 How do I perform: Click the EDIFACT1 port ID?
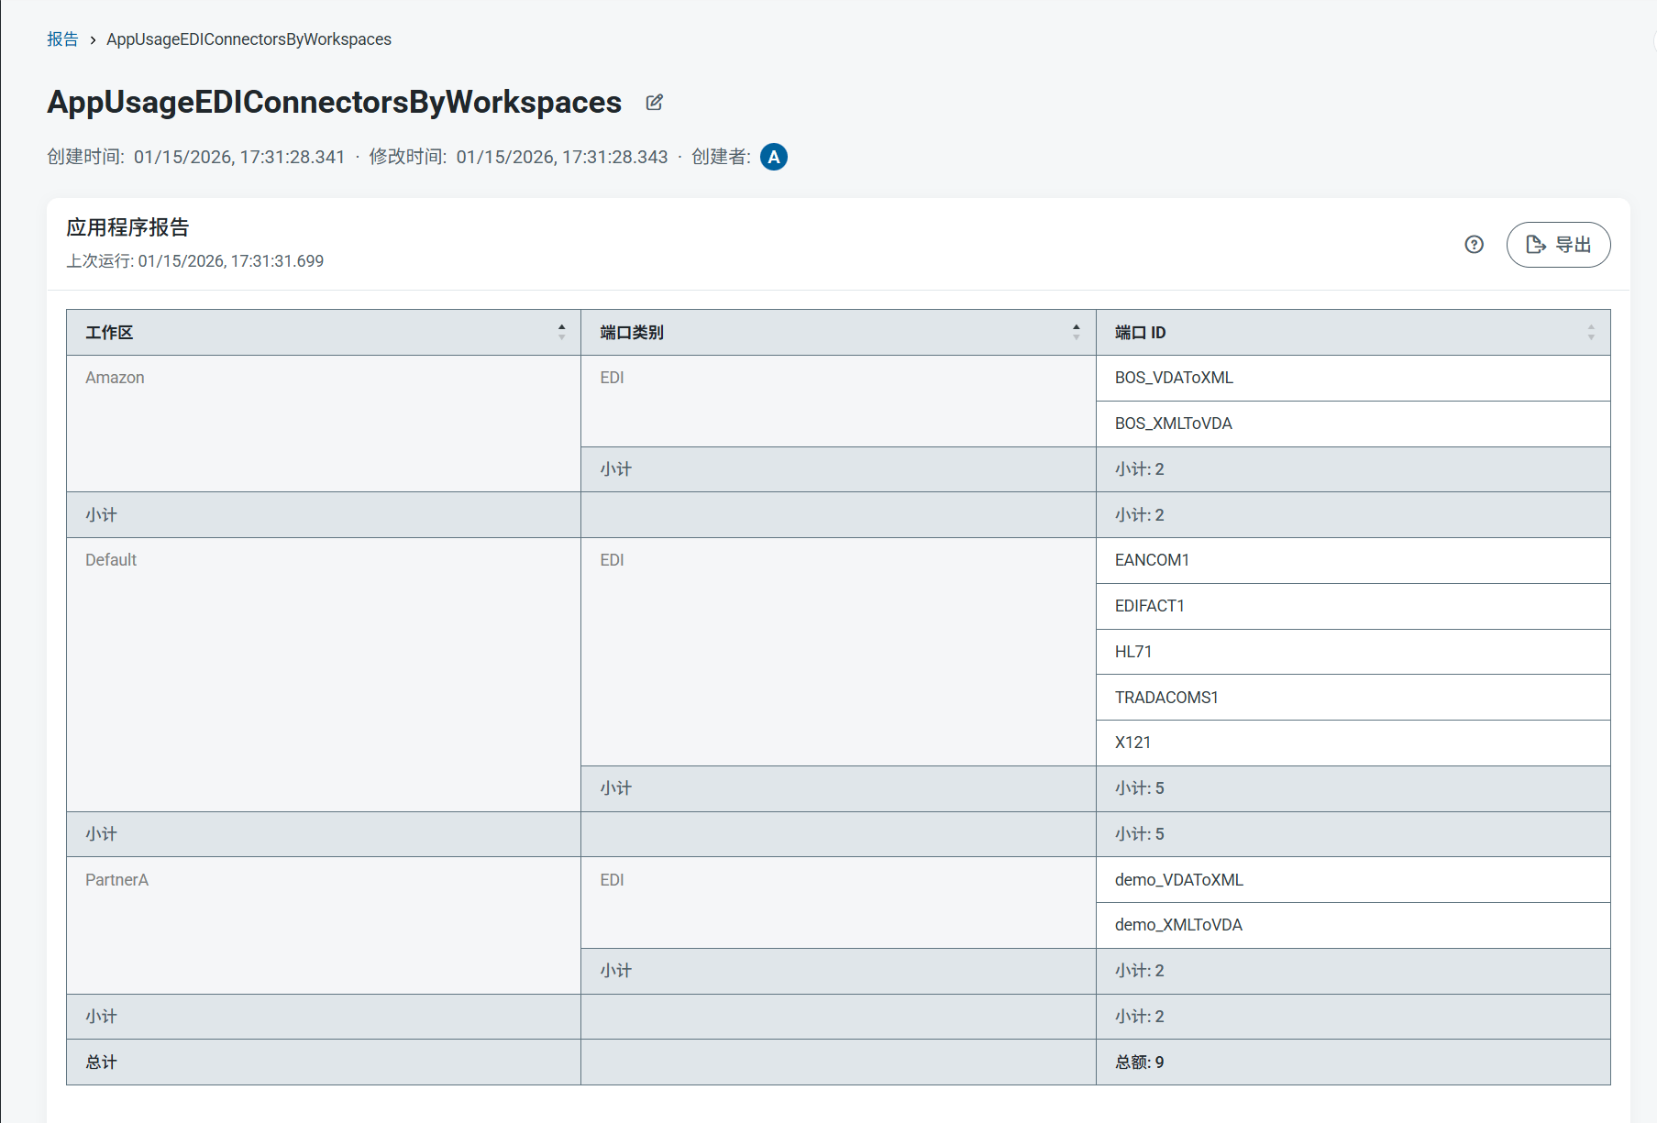(x=1149, y=606)
